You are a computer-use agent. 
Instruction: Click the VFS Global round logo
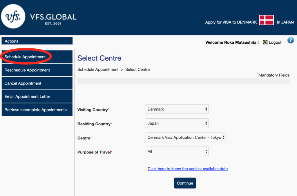pos(13,17)
